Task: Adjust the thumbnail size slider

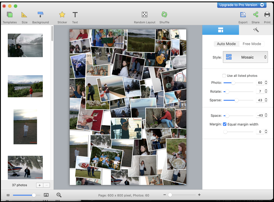Action: pos(34,195)
